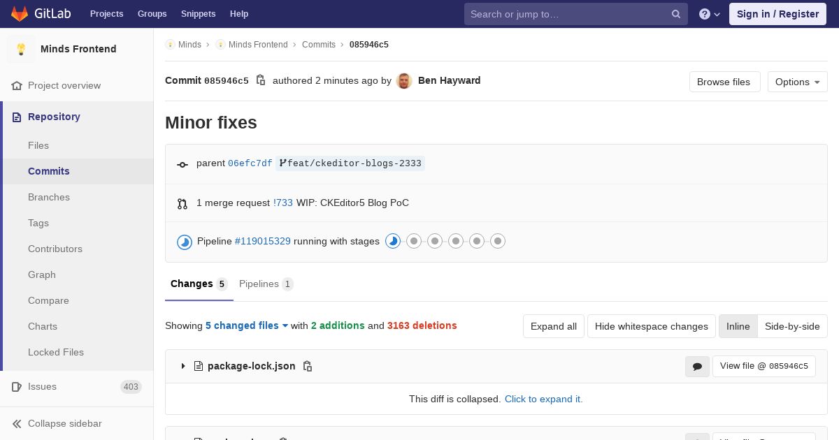Screen dimensions: 839x440
Task: Toggle comments for package-lock.json
Action: pyautogui.click(x=697, y=367)
